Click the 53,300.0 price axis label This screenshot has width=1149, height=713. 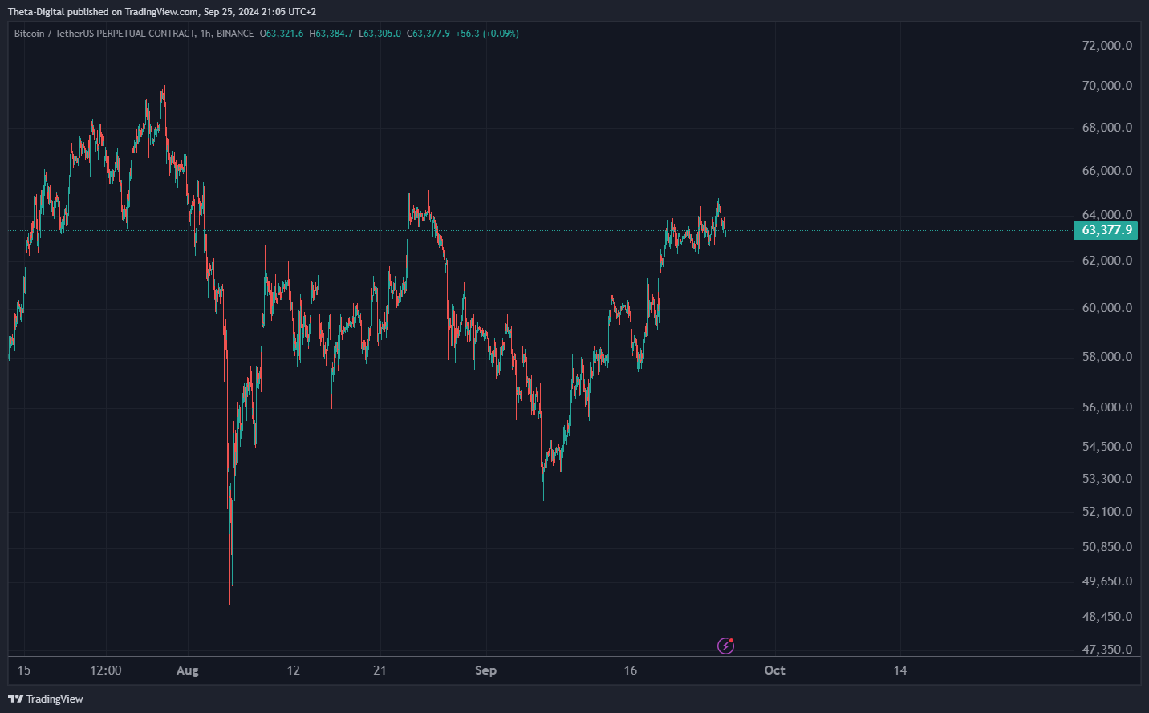pos(1107,478)
